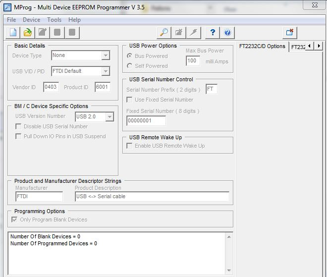Select the Bus Powered radio button
Screen dimensions: 327x277
[x=130, y=56]
